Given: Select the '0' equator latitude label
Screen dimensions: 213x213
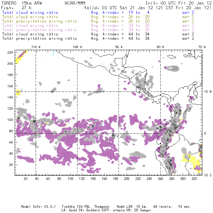Looking at the screenshot, I should [205, 133].
